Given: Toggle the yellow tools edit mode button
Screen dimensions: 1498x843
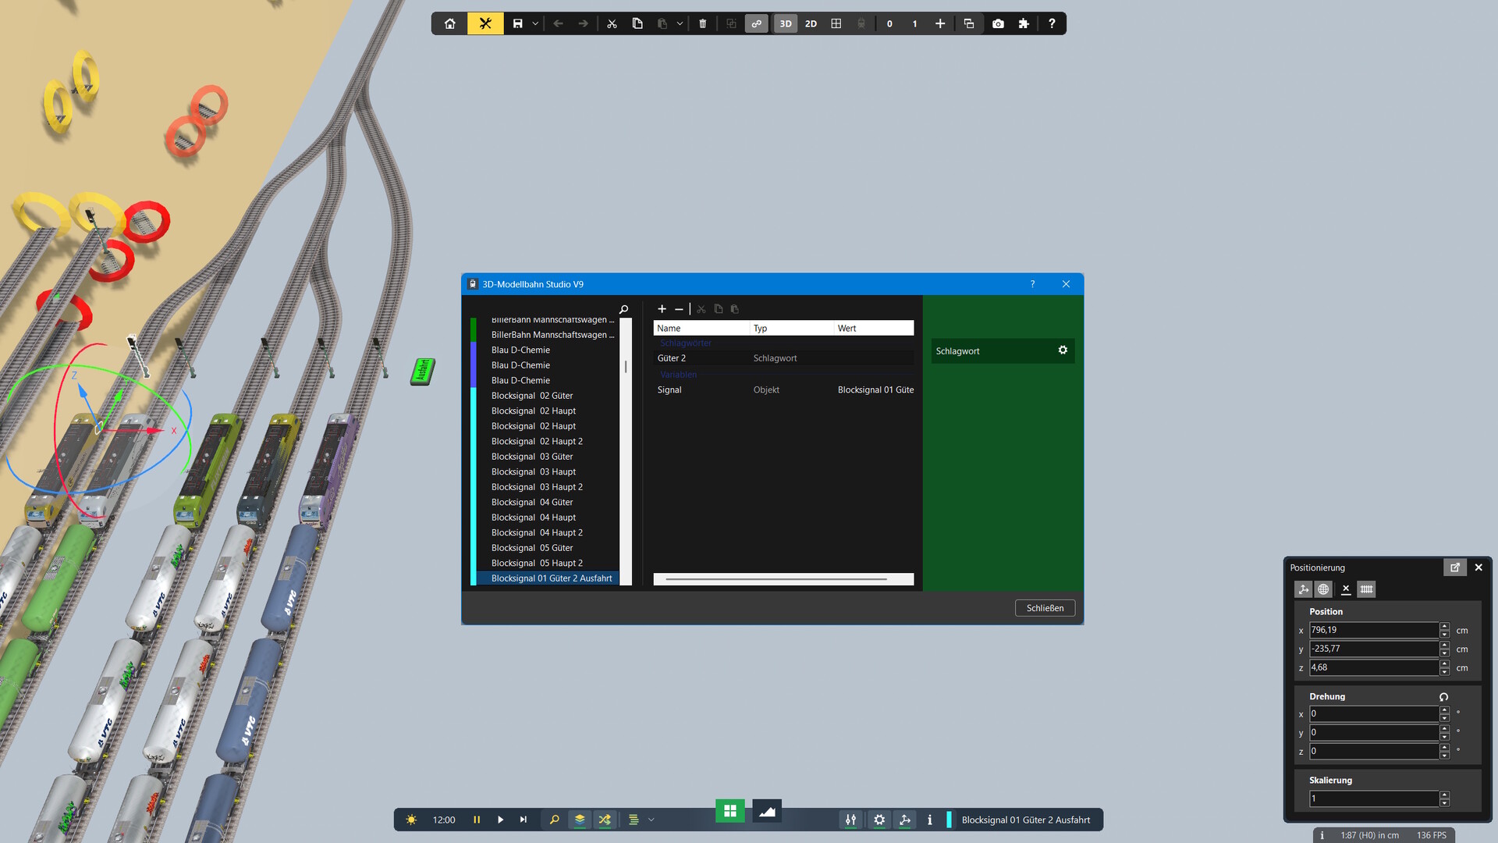Looking at the screenshot, I should pos(485,23).
